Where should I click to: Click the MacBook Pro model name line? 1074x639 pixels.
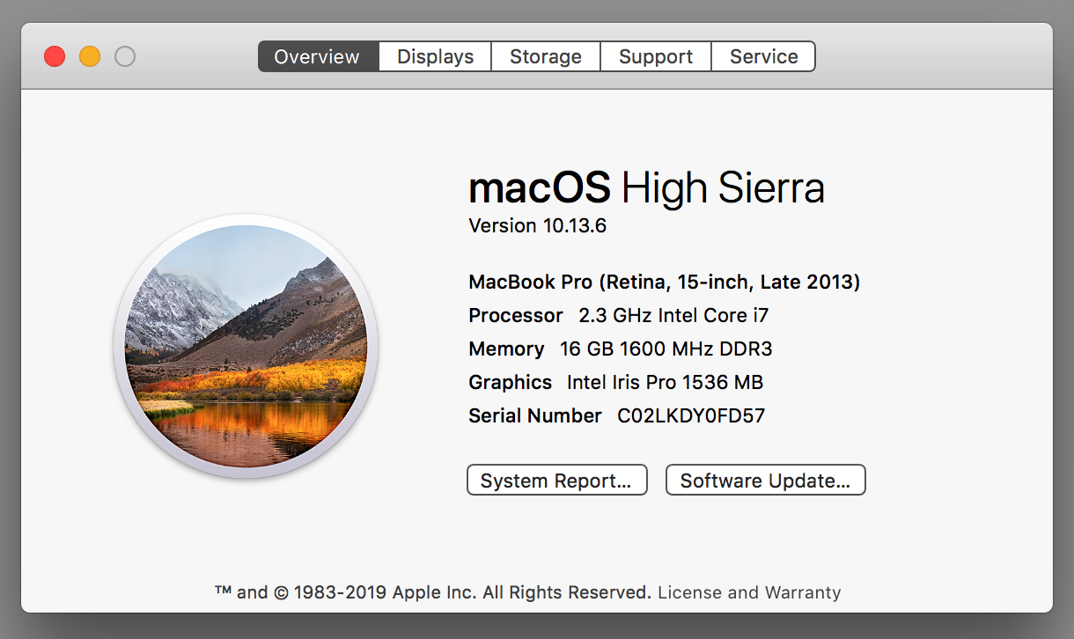664,282
